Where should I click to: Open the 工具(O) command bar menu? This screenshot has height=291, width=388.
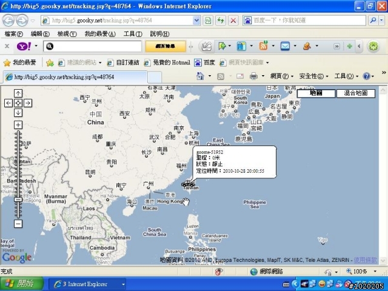(346, 76)
